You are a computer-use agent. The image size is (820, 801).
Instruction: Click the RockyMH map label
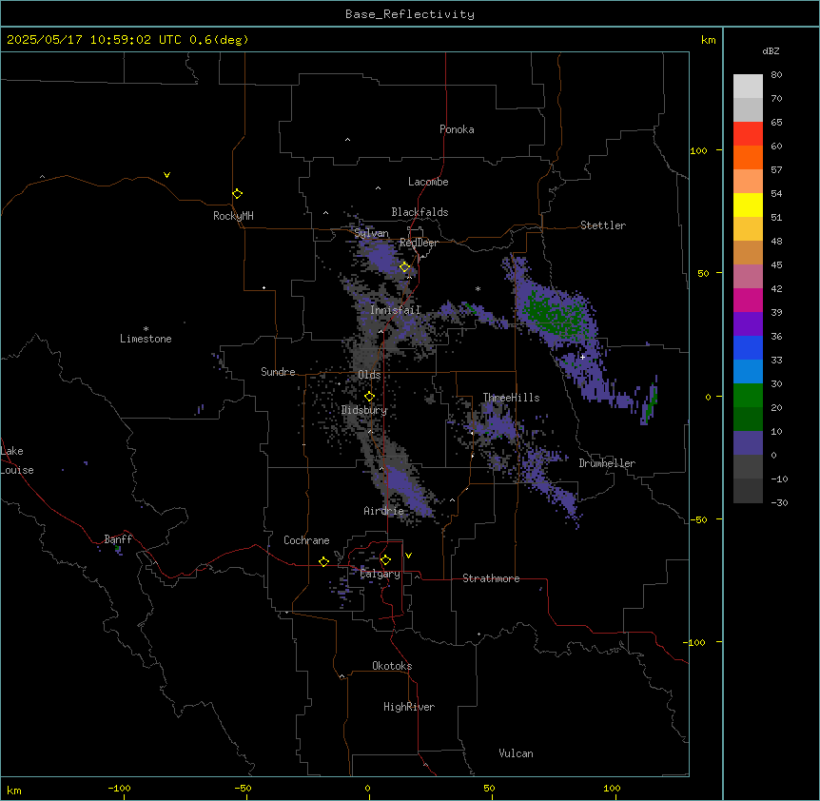tap(233, 216)
